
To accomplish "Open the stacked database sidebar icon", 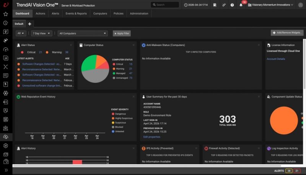I will [x=6, y=119].
